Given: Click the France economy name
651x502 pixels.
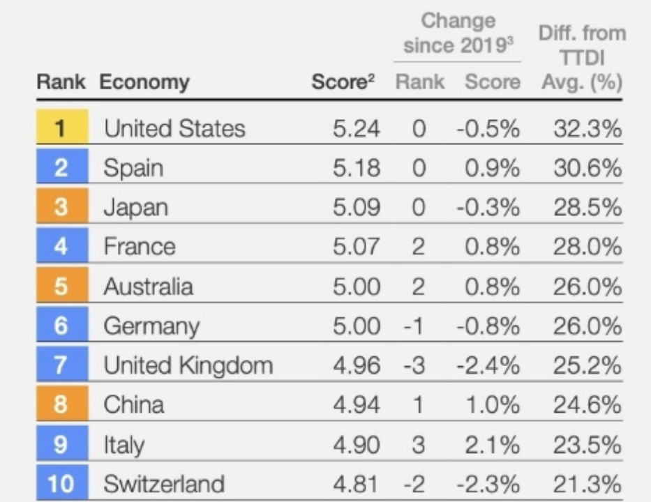Looking at the screenshot, I should click(140, 246).
